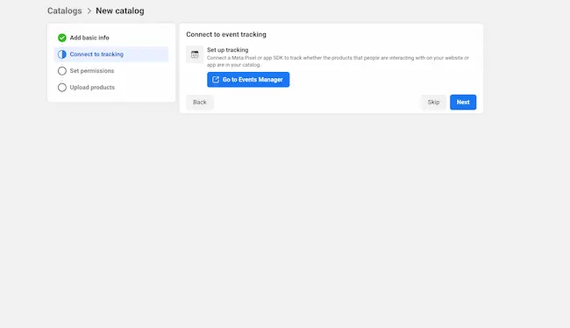This screenshot has width=570, height=328.
Task: Click the Connect to event tracking heading
Action: [x=226, y=34]
